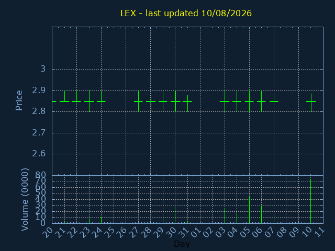This screenshot has height=251, width=335.
Task: Click the x-axis date label 01
Action: pyautogui.click(x=196, y=233)
